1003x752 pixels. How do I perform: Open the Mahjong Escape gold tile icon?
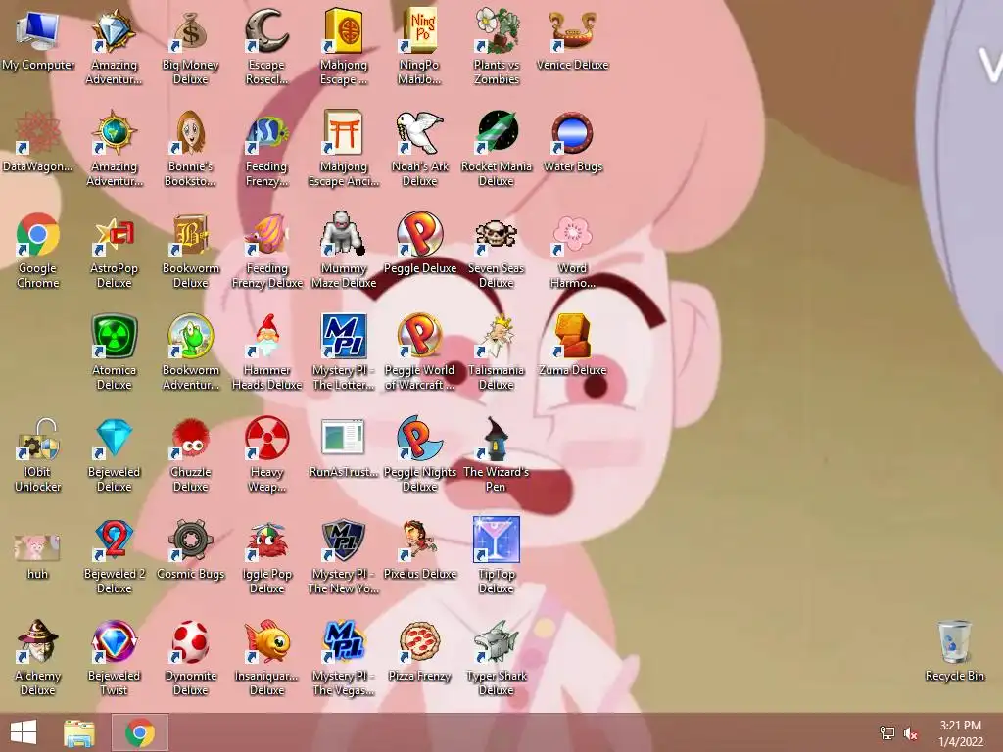(x=344, y=30)
